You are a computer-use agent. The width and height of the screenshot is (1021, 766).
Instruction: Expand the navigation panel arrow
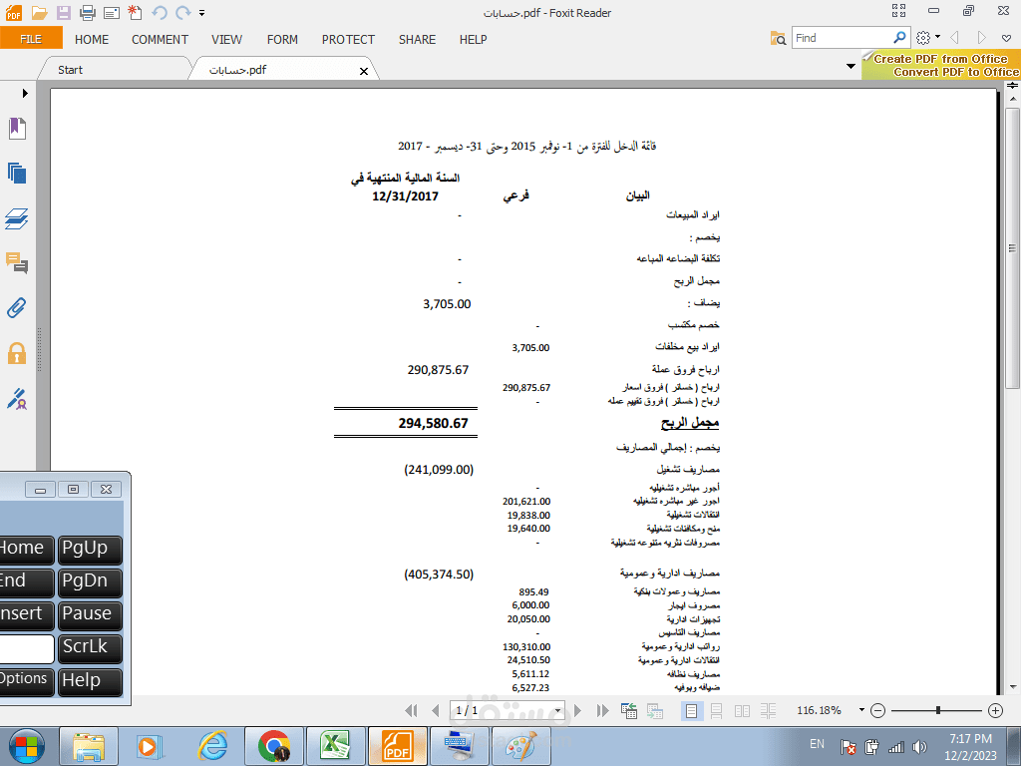[x=25, y=93]
